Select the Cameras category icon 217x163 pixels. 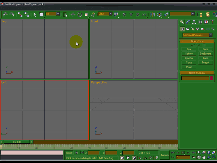coord(197,29)
